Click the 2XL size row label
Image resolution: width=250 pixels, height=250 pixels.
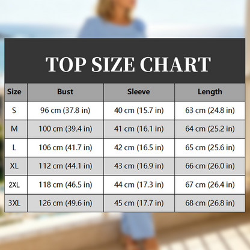(x=14, y=184)
